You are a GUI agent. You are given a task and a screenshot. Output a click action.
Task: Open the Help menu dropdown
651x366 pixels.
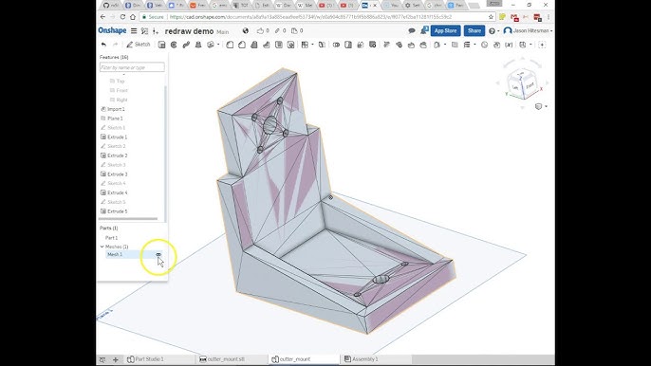[493, 30]
